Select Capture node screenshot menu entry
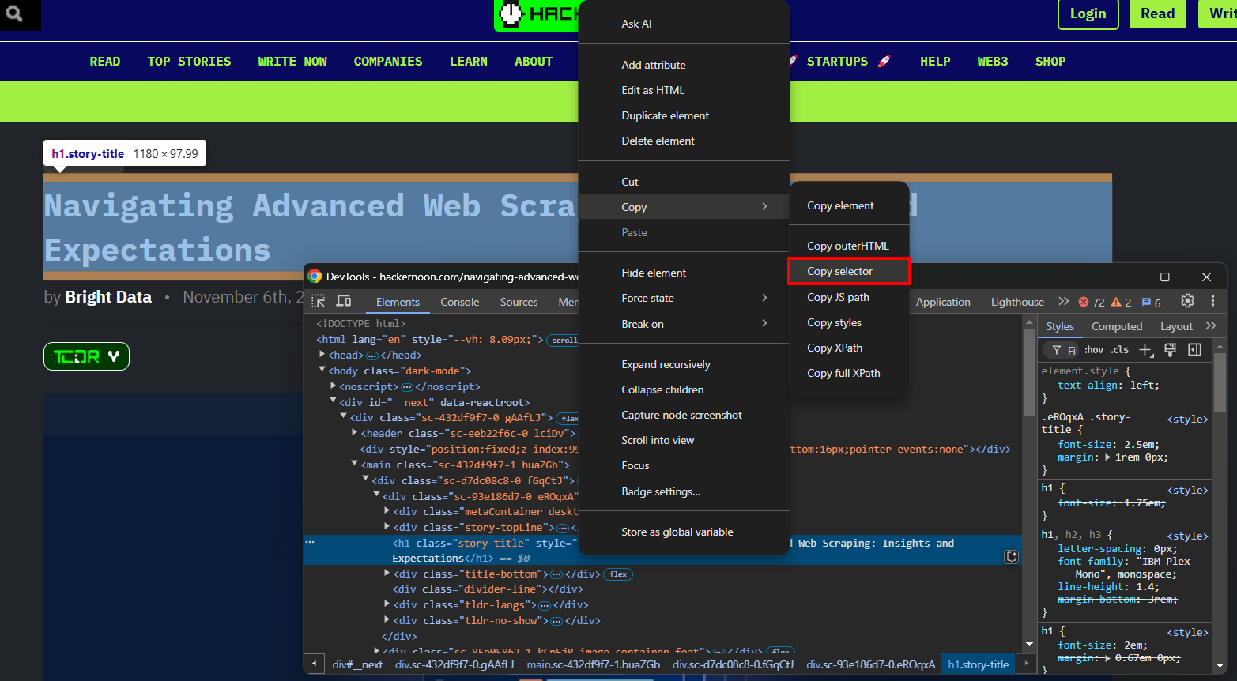Viewport: 1237px width, 681px height. [681, 415]
